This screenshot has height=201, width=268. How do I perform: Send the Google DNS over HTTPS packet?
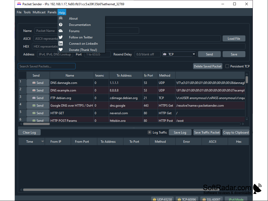tap(38, 105)
